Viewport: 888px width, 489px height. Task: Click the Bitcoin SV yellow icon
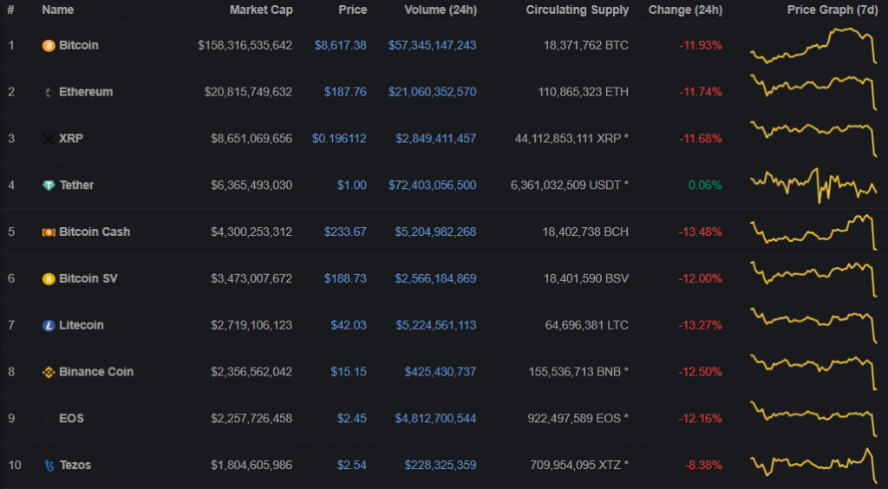click(49, 279)
